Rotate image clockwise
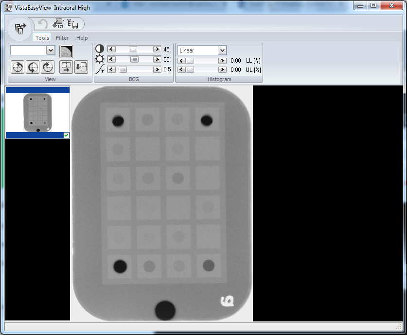This screenshot has height=335, width=407. point(48,67)
